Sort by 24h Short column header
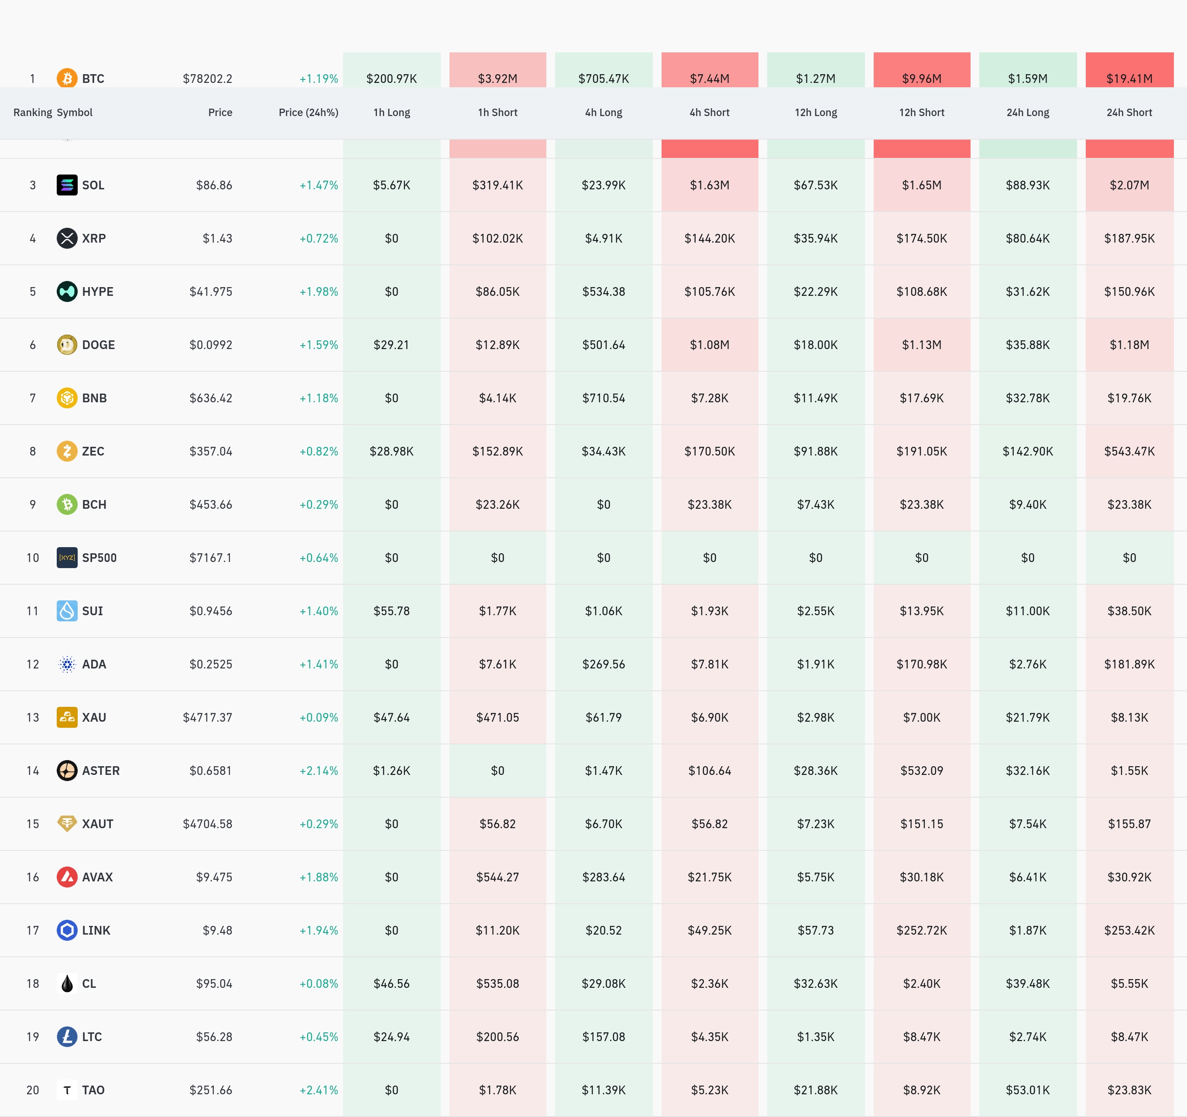 [1129, 112]
